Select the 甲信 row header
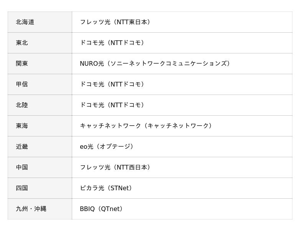 (22, 84)
